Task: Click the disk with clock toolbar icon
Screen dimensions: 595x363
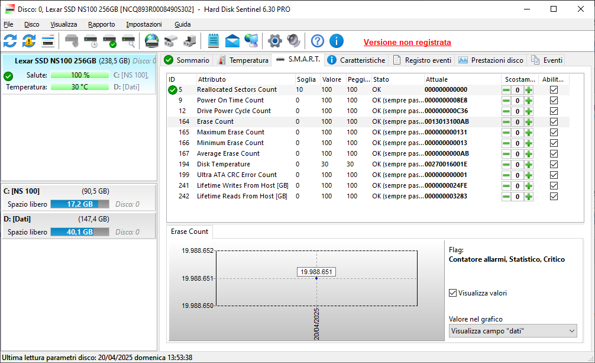Action: [x=90, y=41]
